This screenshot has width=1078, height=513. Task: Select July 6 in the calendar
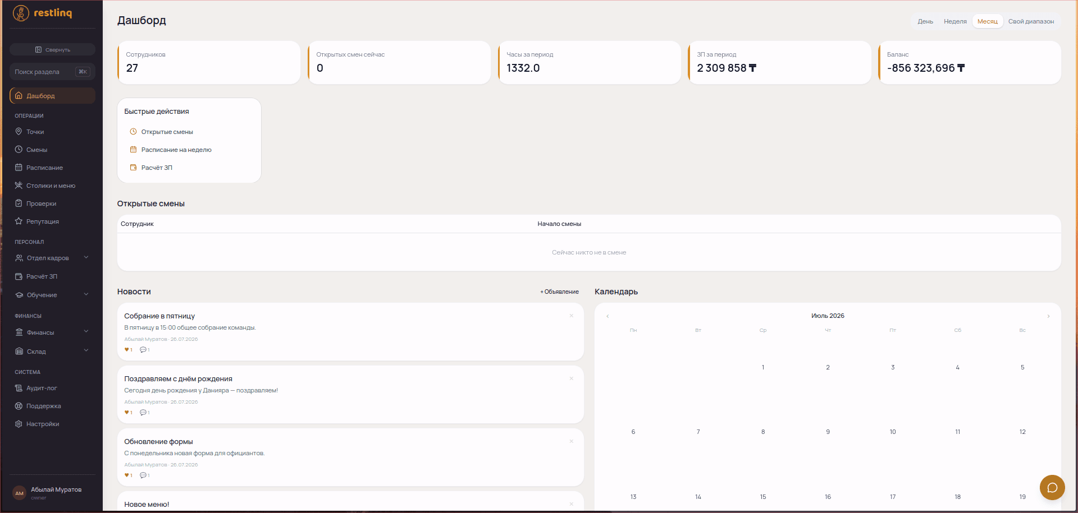(x=633, y=432)
